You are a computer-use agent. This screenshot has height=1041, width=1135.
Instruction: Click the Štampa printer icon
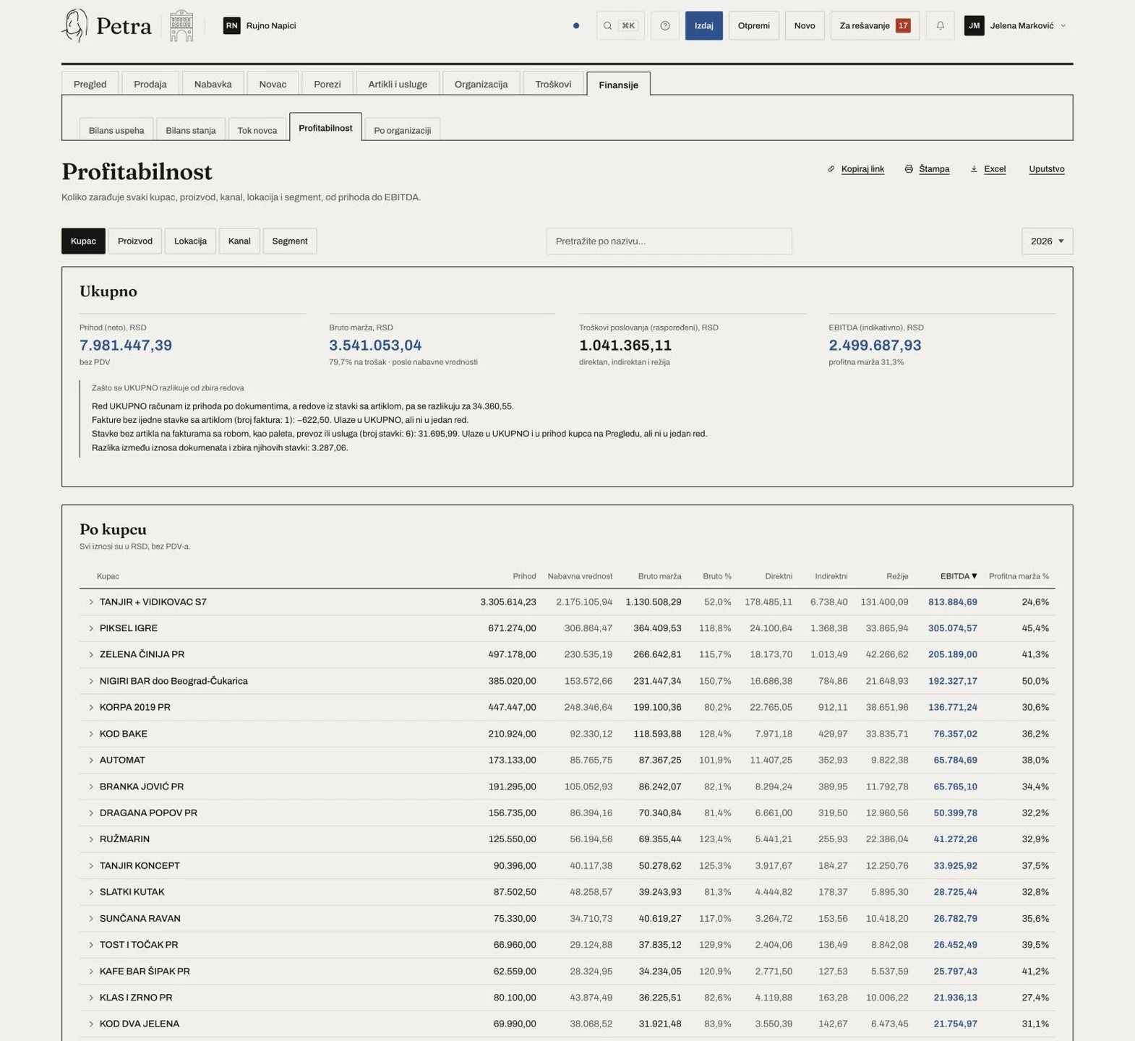point(909,169)
